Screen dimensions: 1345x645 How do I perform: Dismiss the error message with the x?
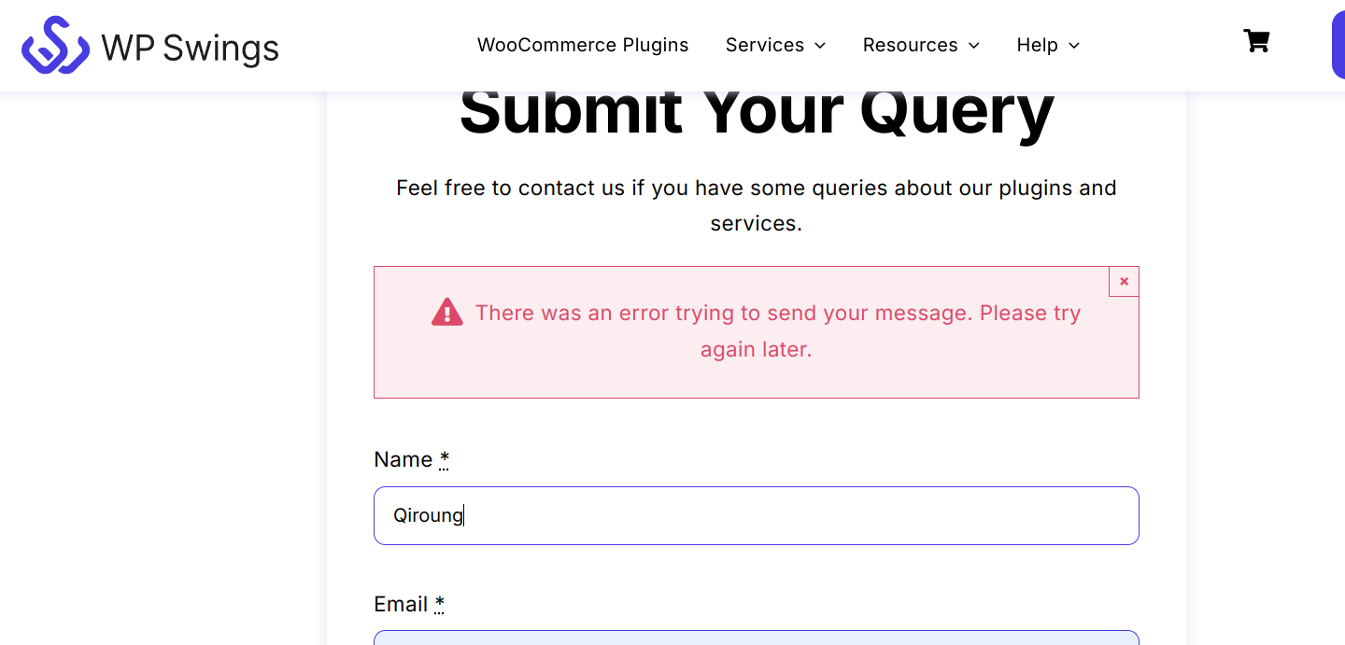pos(1124,281)
